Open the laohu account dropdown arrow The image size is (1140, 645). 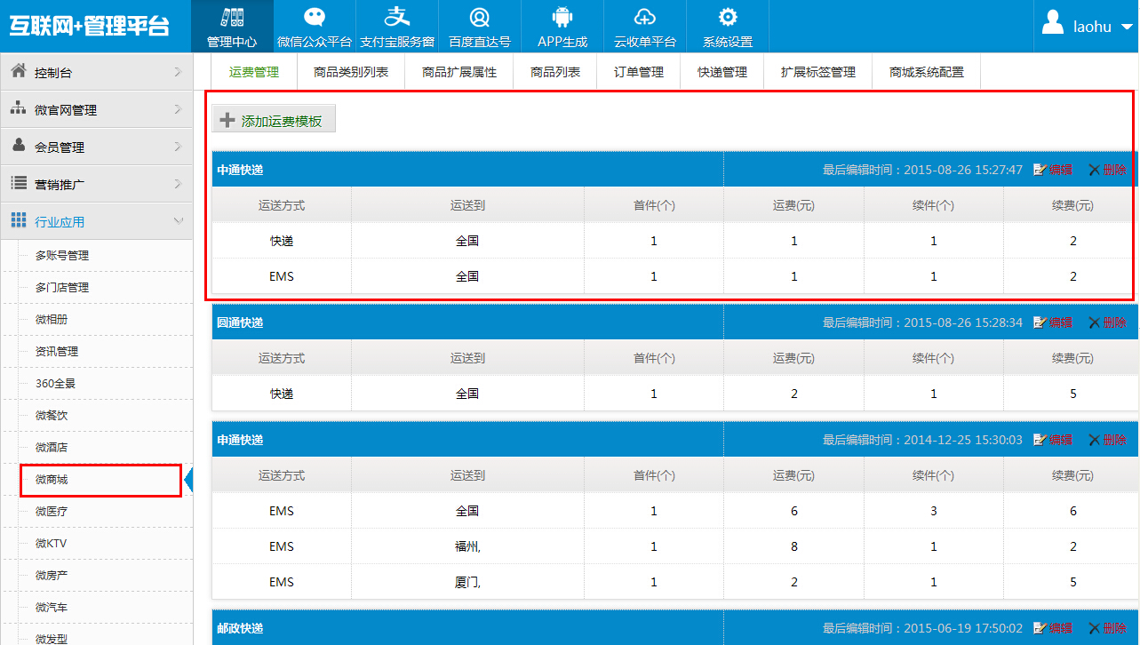pyautogui.click(x=1126, y=27)
